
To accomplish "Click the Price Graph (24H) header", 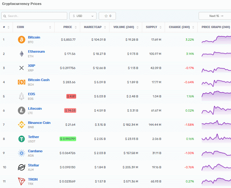I will point(216,27).
